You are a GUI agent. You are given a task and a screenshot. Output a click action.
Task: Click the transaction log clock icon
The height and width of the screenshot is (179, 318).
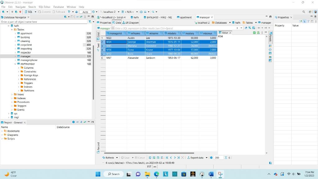tap(93, 12)
